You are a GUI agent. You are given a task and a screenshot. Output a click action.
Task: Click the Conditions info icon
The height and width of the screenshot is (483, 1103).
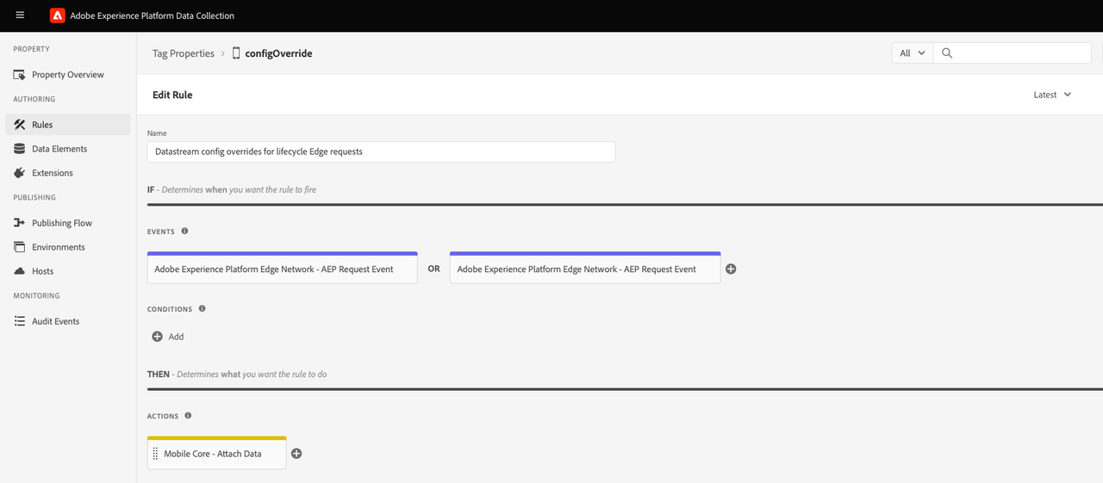[x=203, y=308]
